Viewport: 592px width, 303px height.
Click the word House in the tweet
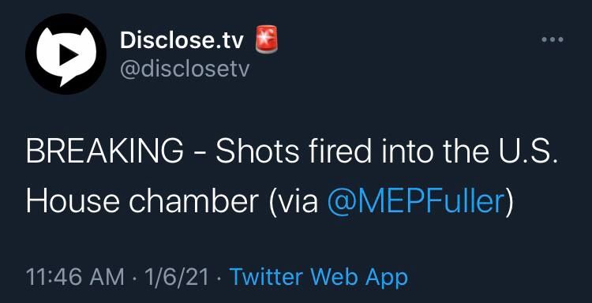point(73,202)
